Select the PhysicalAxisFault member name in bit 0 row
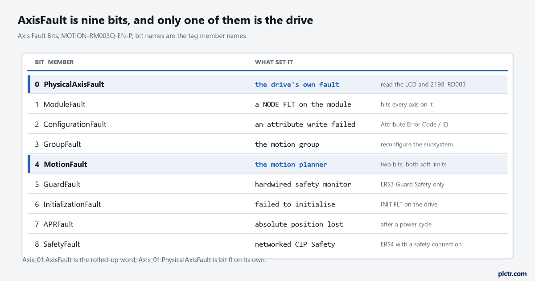Screen dimensions: 535x281 coord(74,84)
